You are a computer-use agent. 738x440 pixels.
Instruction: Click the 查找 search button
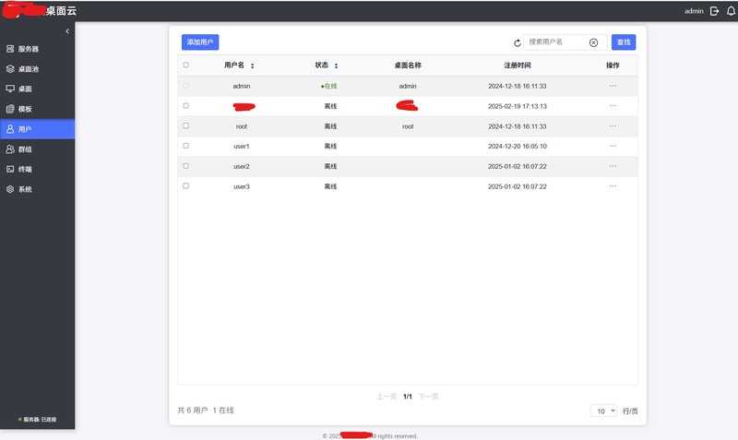[x=624, y=42]
